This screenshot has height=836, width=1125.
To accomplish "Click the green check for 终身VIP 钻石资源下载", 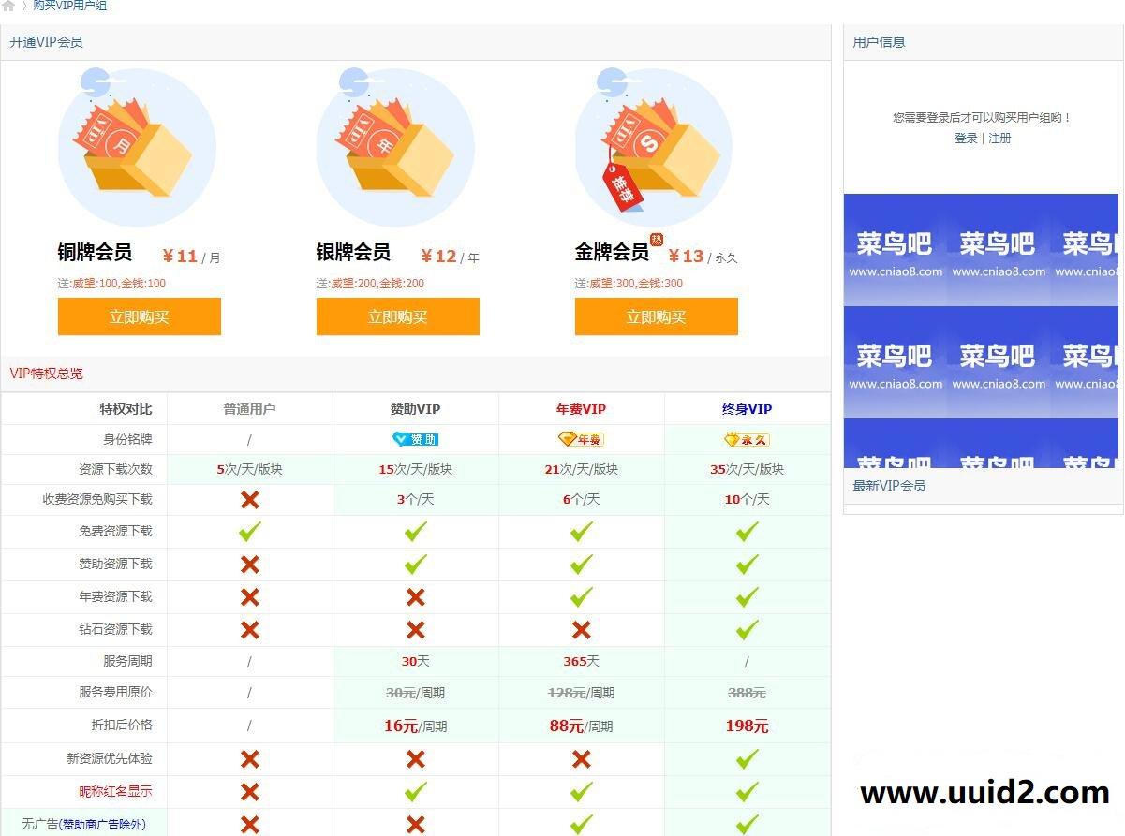I will pos(747,629).
